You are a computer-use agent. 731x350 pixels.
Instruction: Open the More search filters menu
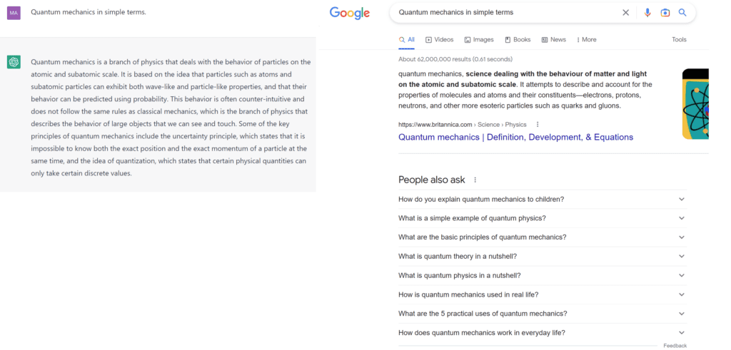click(587, 40)
